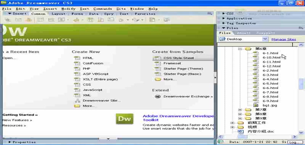Open the Site menu
Screen dimensions: 305x145
[121, 9]
